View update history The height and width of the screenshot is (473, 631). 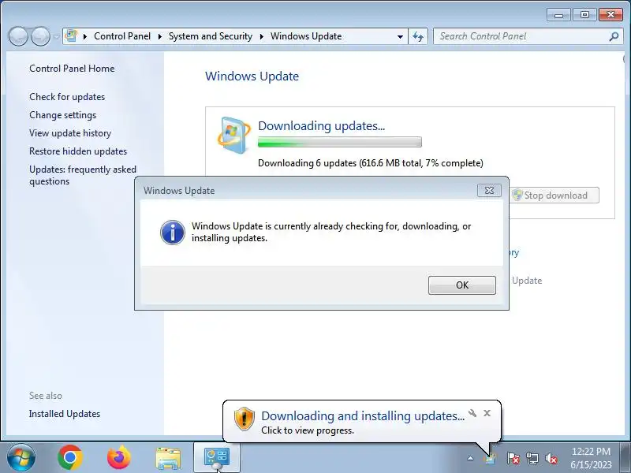[x=70, y=133]
